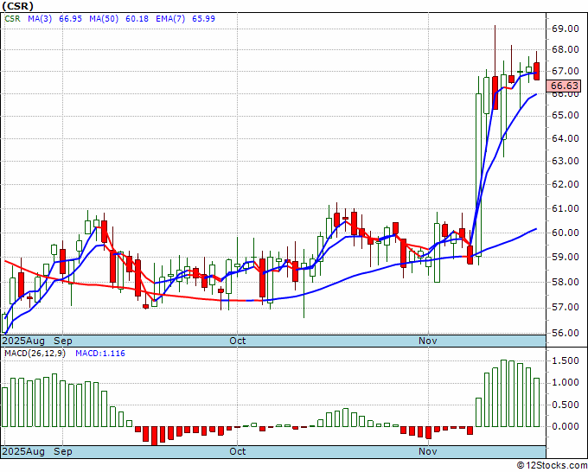Click 2025Aug on the price chart axis
The width and height of the screenshot is (588, 472).
(23, 341)
